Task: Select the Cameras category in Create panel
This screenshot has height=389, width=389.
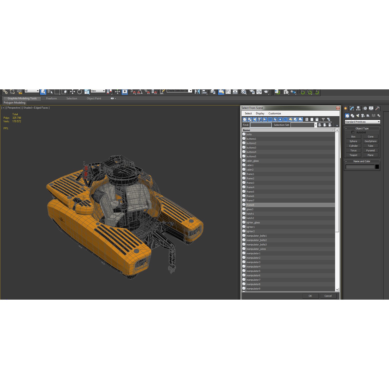Action: point(363,115)
